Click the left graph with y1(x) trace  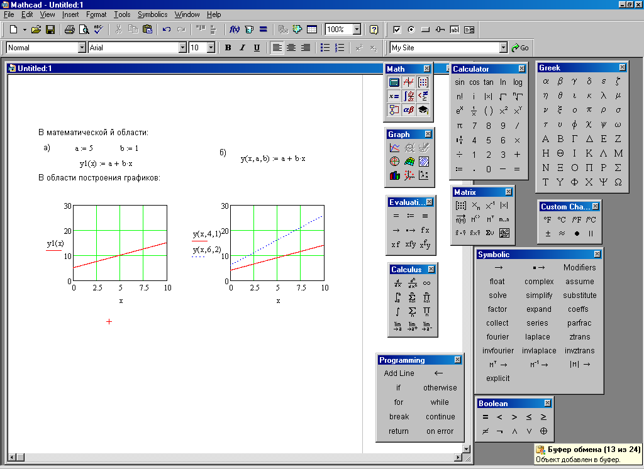click(120, 243)
